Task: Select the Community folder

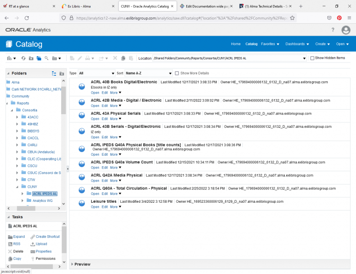Action: pos(21,96)
